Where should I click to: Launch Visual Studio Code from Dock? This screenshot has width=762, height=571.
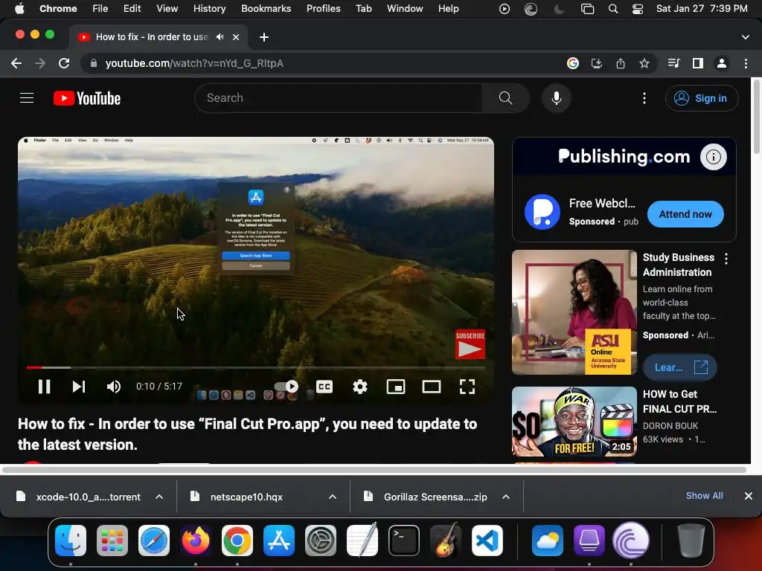point(487,541)
